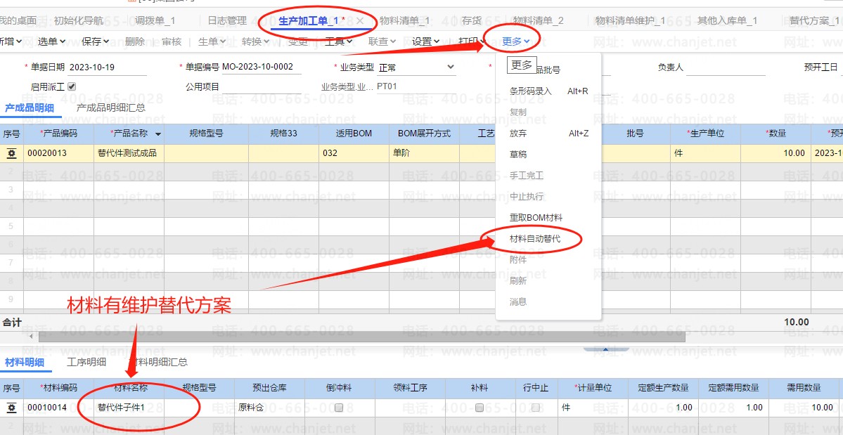
Task: Check the 倒冲料 box for 替代件子件1
Action: (x=339, y=408)
